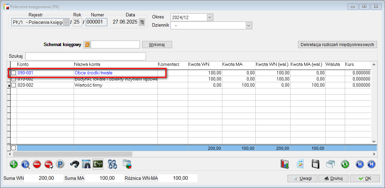Click Kwota MA 100,00 in Wartość firmy row
The width and height of the screenshot is (385, 188).
click(x=239, y=85)
